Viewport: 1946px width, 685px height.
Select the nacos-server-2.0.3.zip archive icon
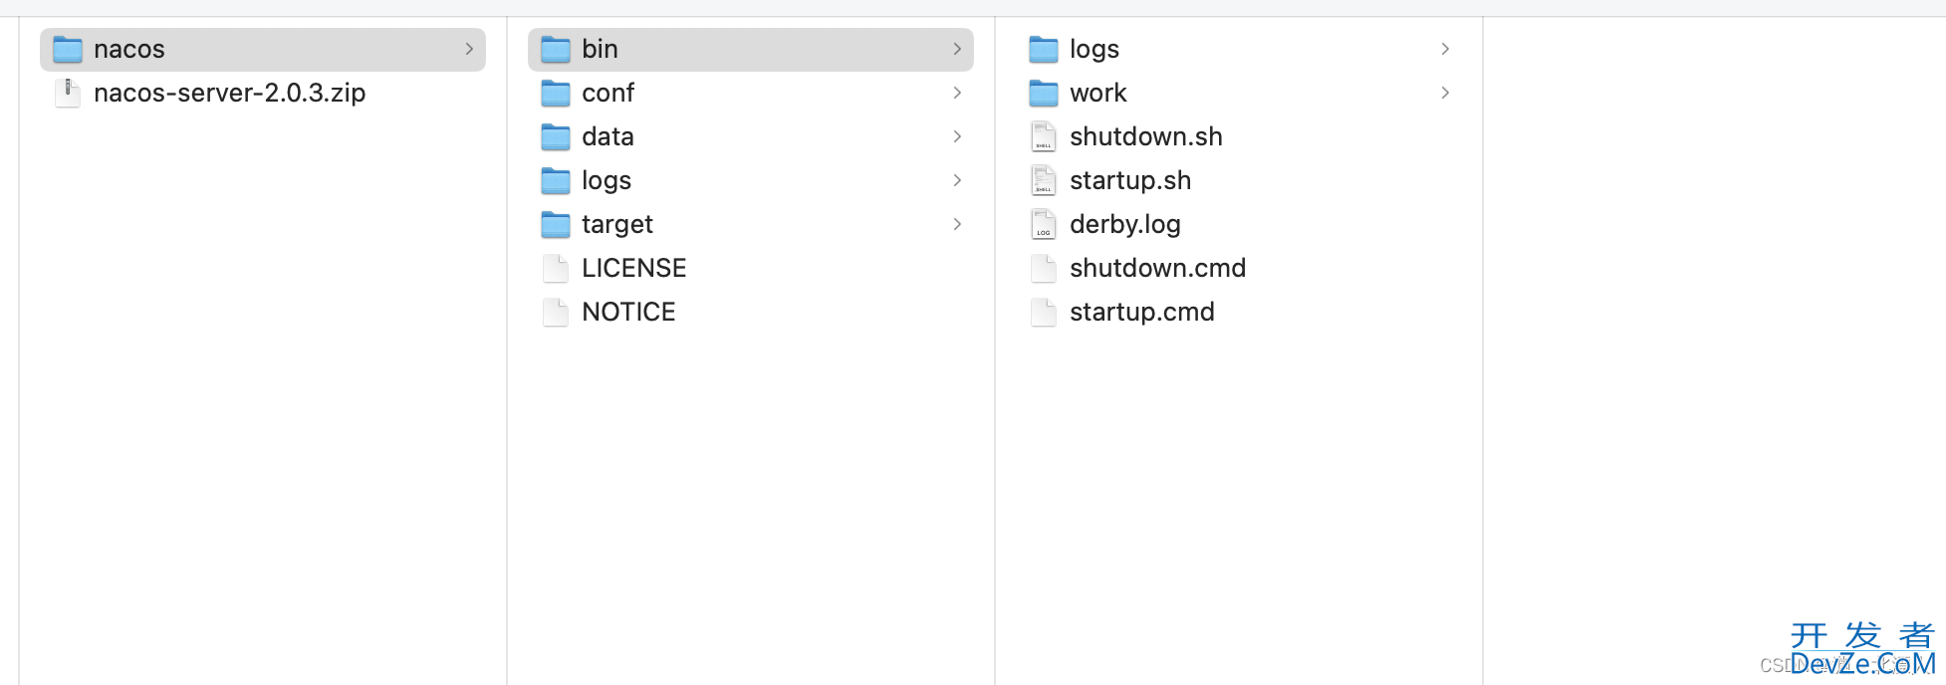click(x=67, y=93)
